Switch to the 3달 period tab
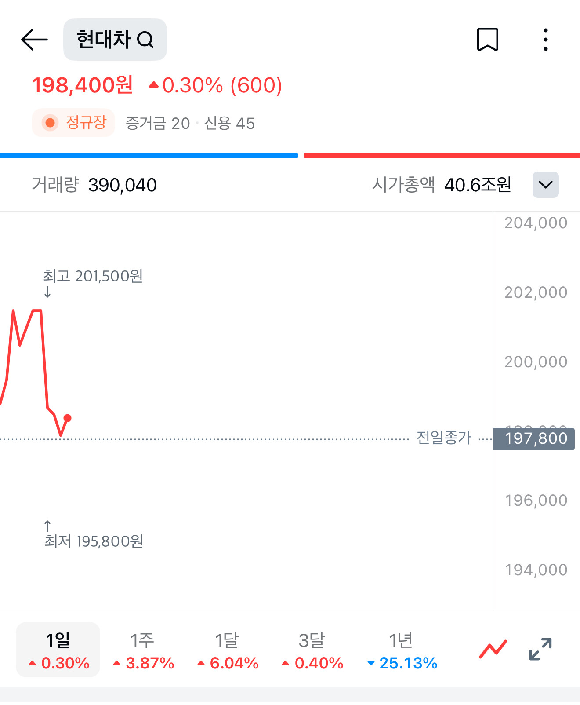Screen dimensions: 580x705 (312, 649)
